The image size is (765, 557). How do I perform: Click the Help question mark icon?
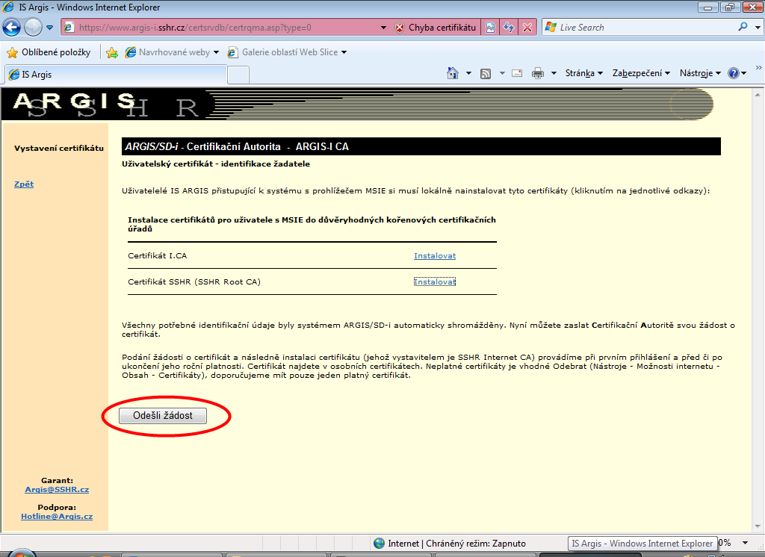coord(734,73)
